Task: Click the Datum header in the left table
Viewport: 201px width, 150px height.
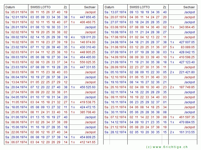Action: point(10,7)
